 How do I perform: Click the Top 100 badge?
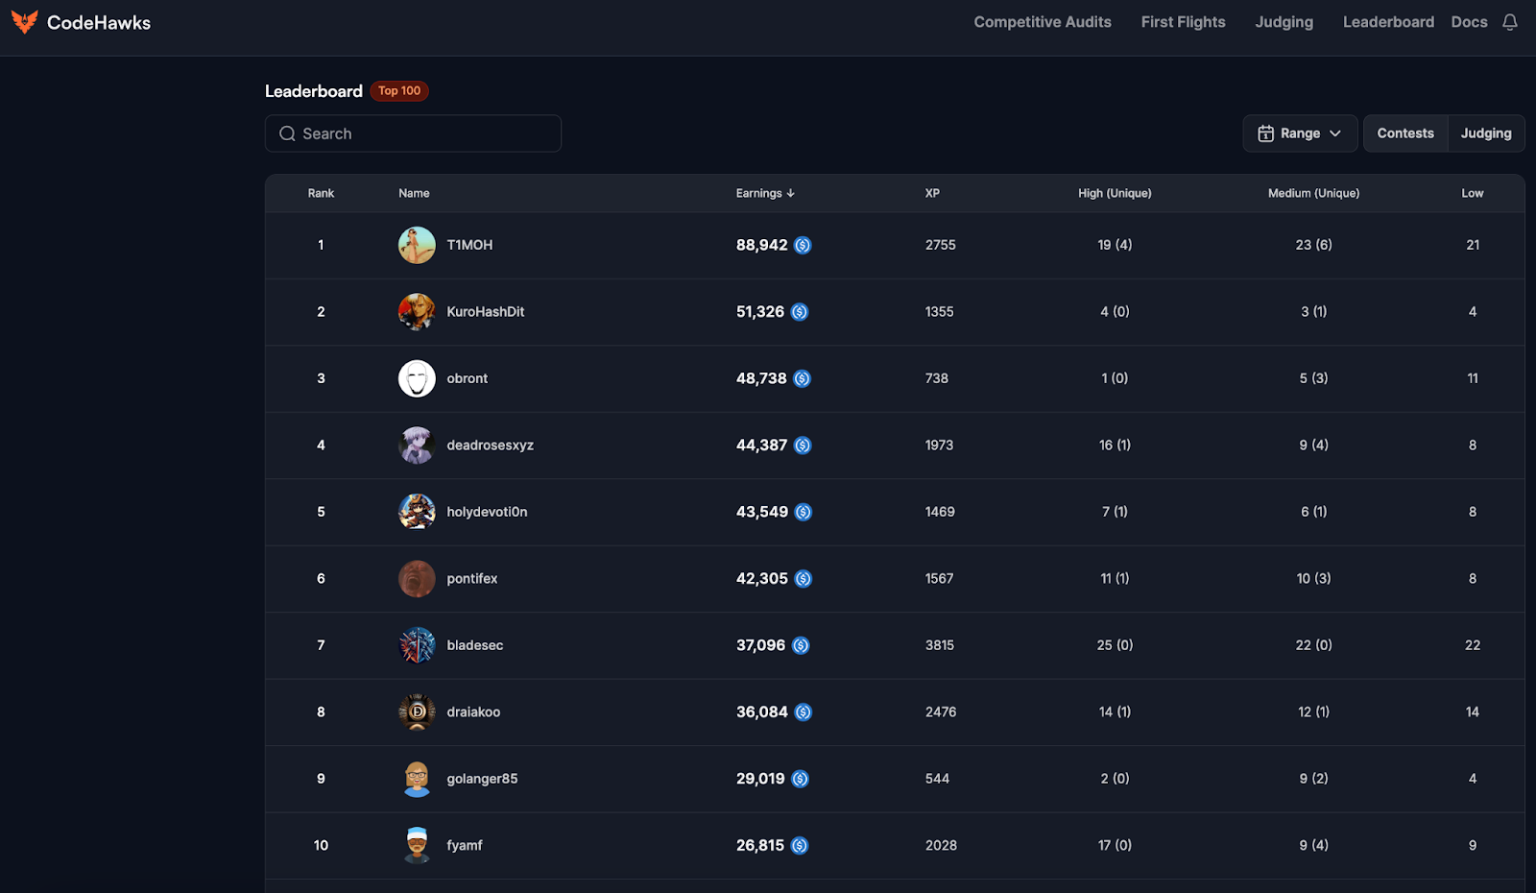399,91
